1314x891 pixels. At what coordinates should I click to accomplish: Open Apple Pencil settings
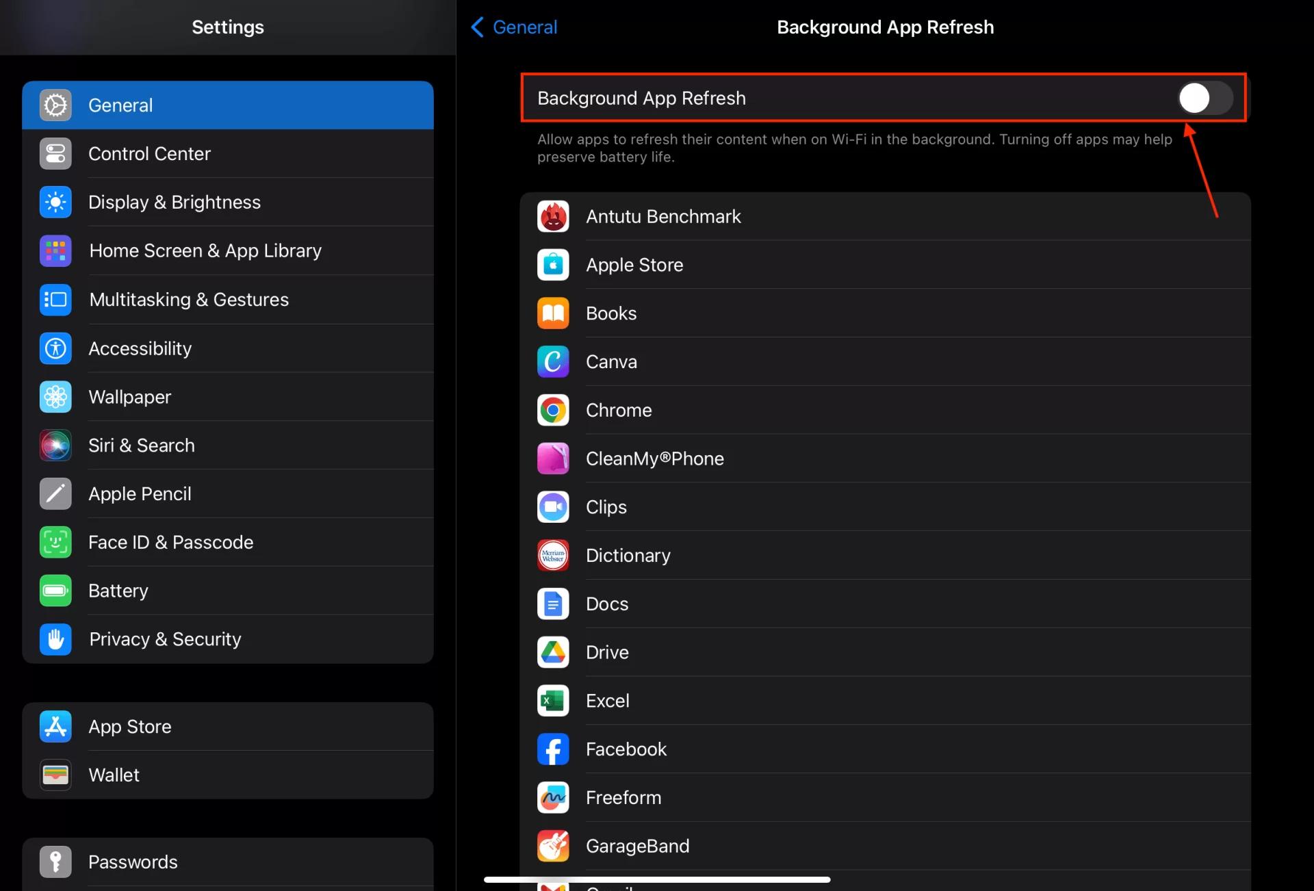click(228, 494)
